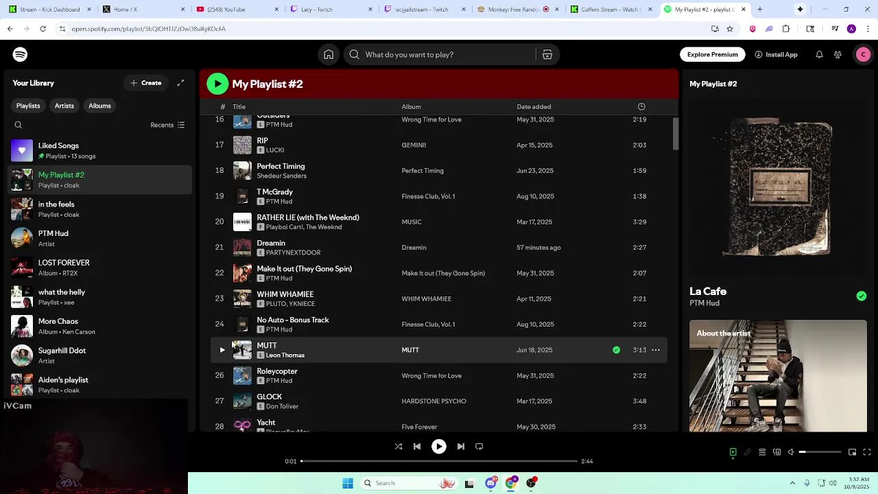Viewport: 878px width, 494px height.
Task: Open the Spotify logo home link
Action: (20, 54)
